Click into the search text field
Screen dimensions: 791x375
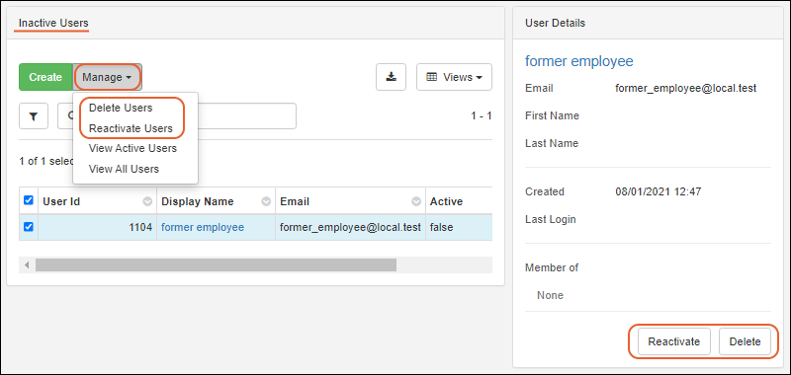pos(177,116)
